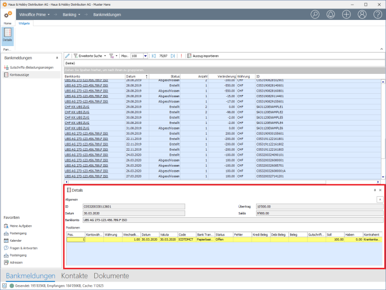Open the help question mark icon
The height and width of the screenshot is (290, 386).
[x=377, y=14]
